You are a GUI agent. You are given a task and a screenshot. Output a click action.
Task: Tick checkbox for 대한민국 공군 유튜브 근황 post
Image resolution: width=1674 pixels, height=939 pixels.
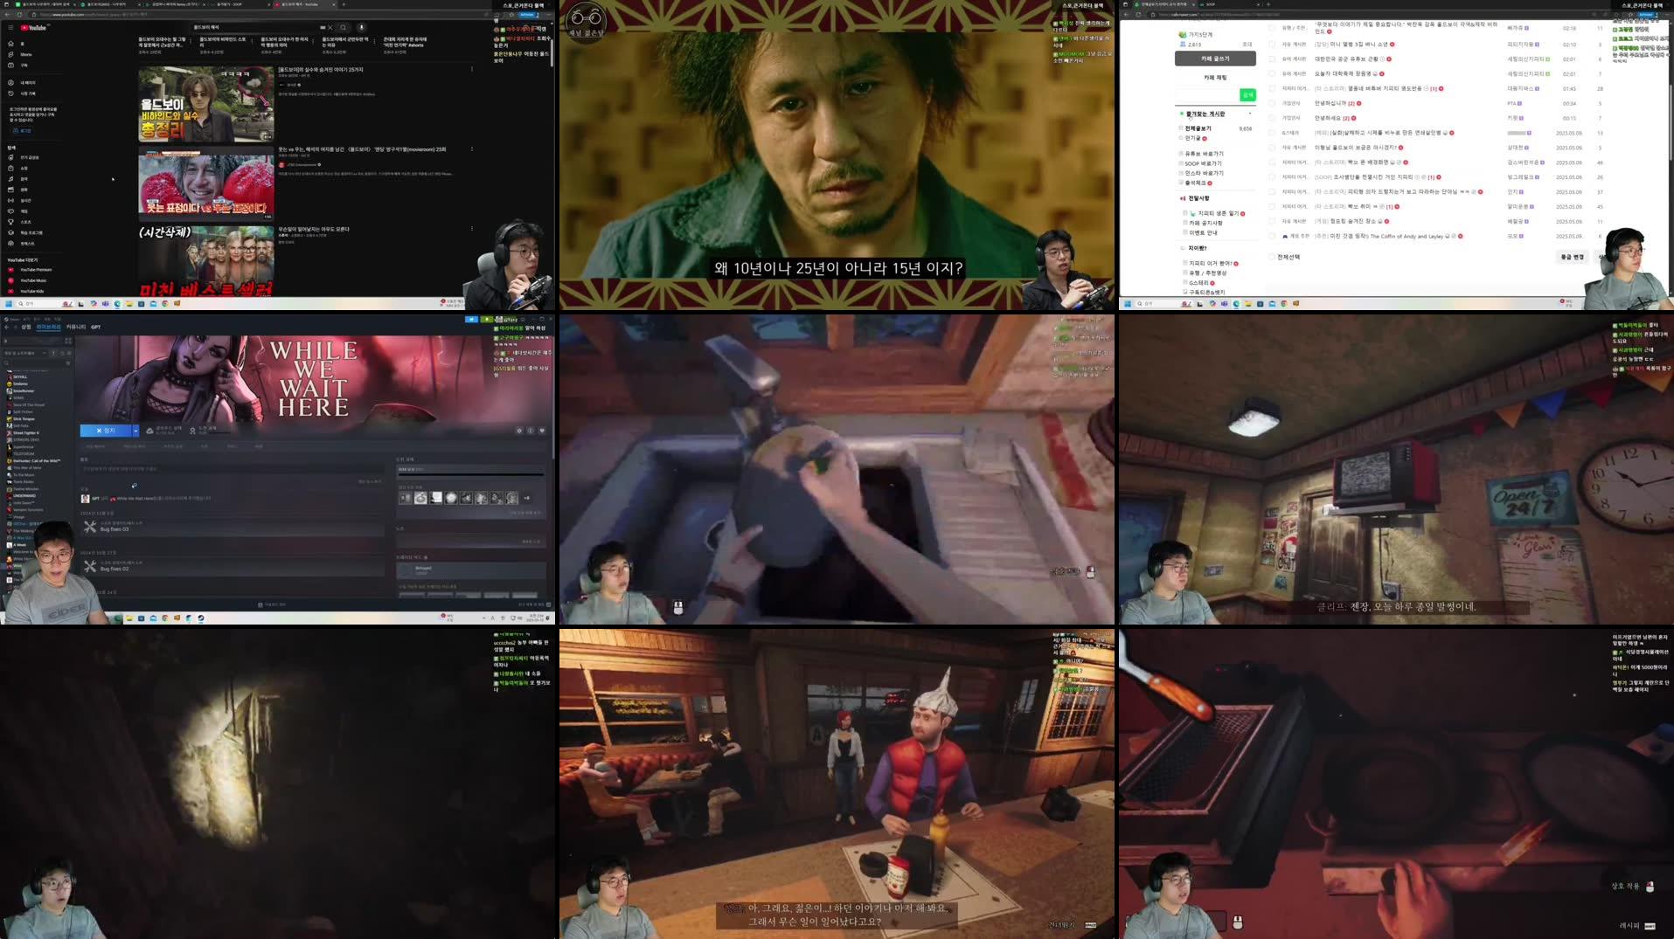1272,59
